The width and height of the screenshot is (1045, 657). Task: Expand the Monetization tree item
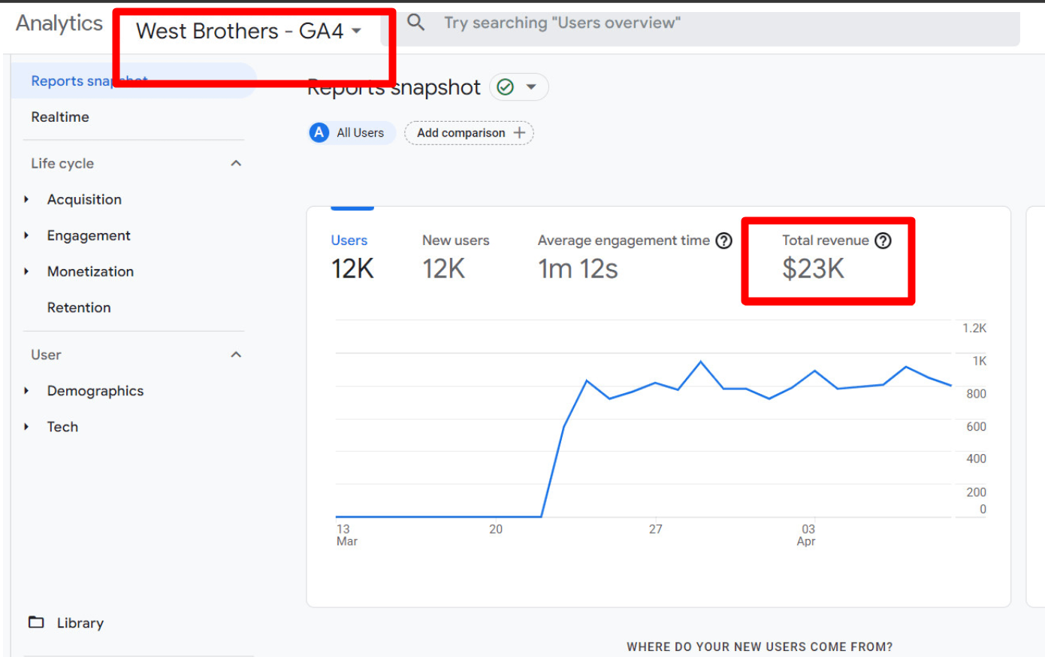pos(26,271)
